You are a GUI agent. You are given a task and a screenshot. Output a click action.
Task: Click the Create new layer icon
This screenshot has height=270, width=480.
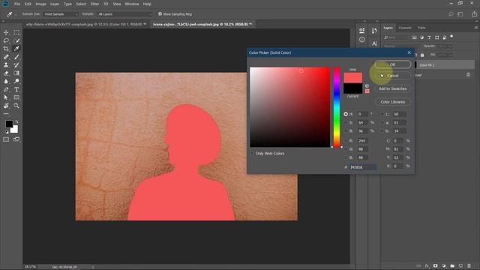(x=460, y=265)
